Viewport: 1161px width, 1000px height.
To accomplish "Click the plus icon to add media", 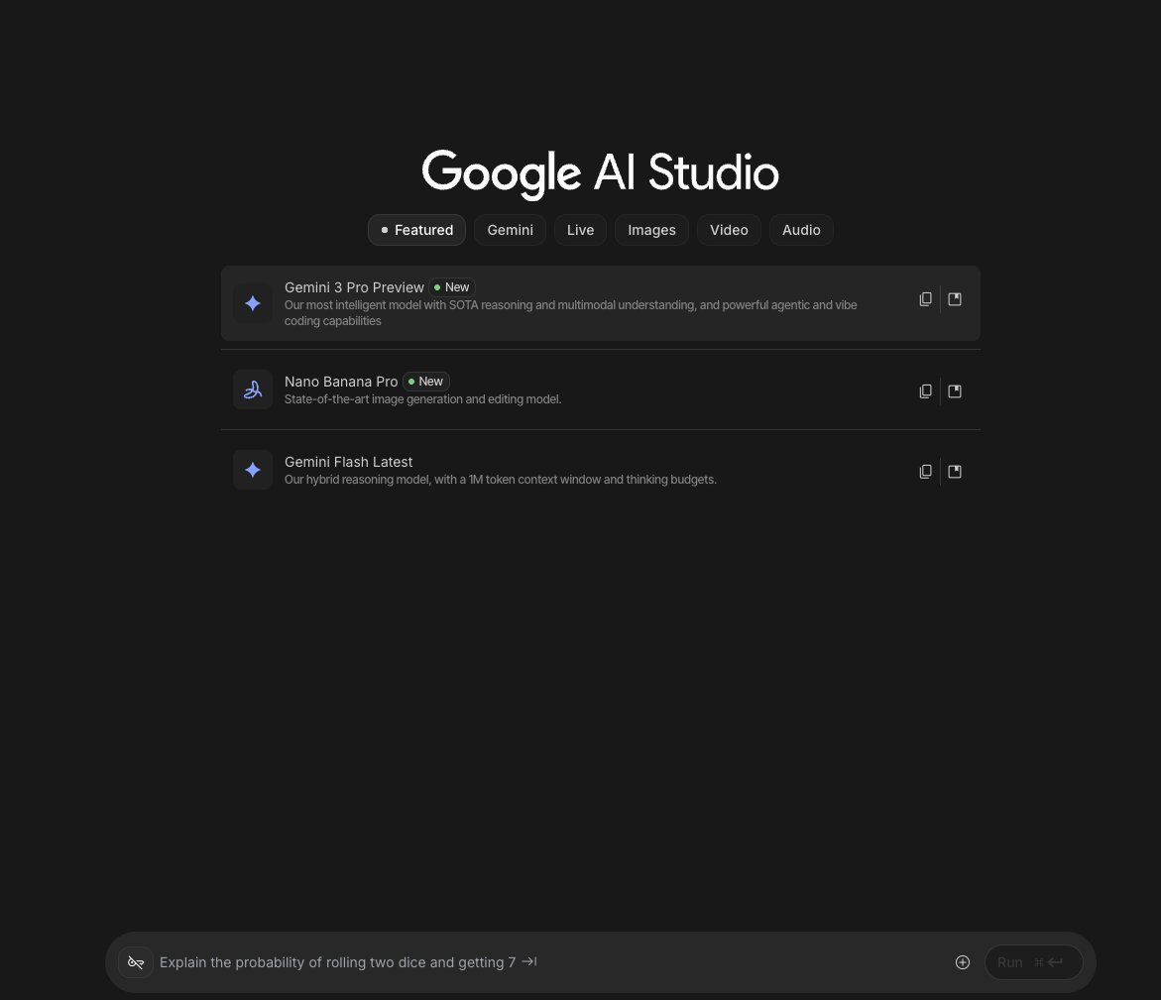I will tap(962, 962).
